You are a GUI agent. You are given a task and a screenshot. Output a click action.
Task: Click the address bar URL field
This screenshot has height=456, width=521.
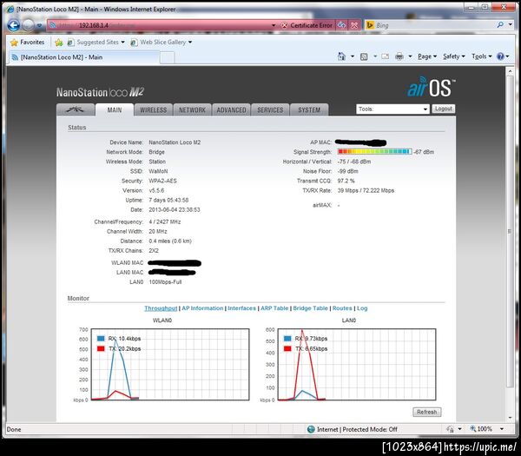pos(160,25)
